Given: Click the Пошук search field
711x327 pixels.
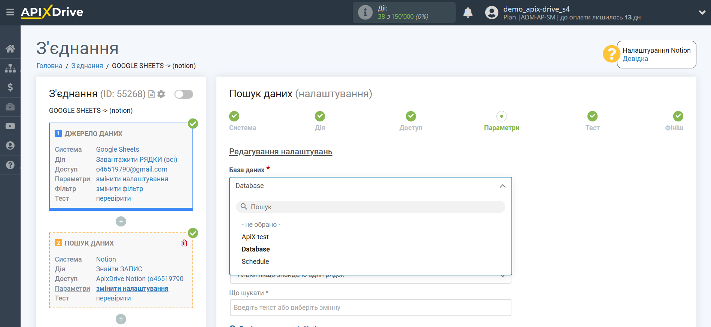Looking at the screenshot, I should point(371,207).
